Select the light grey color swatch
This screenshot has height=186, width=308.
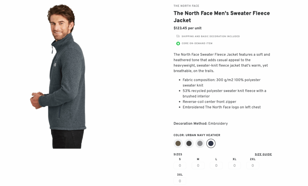pos(200,143)
